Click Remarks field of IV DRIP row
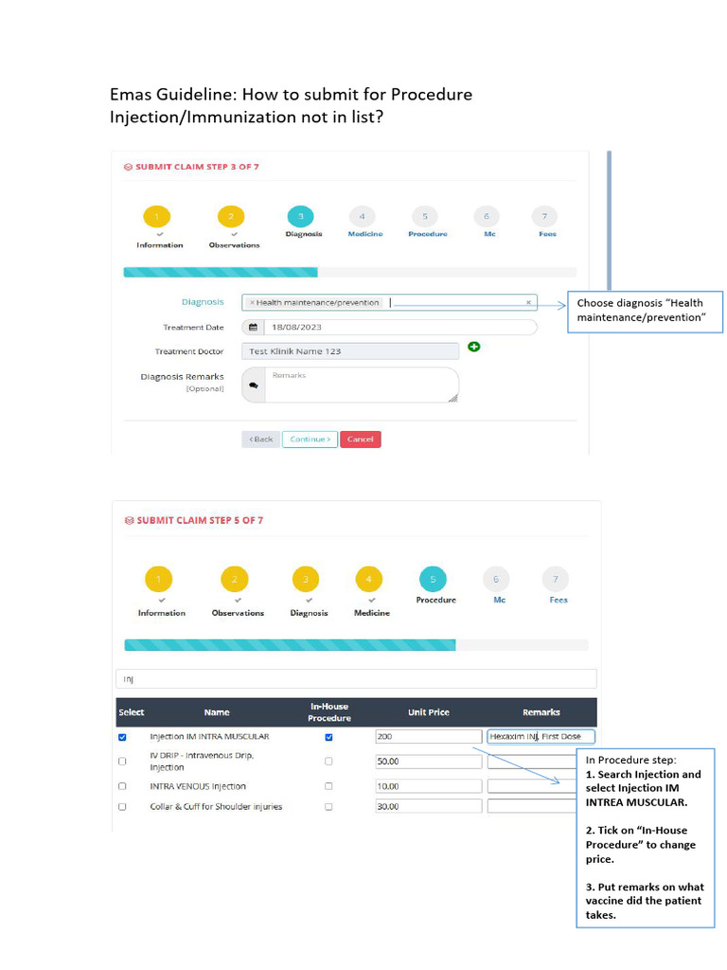This screenshot has width=727, height=970. pos(532,762)
